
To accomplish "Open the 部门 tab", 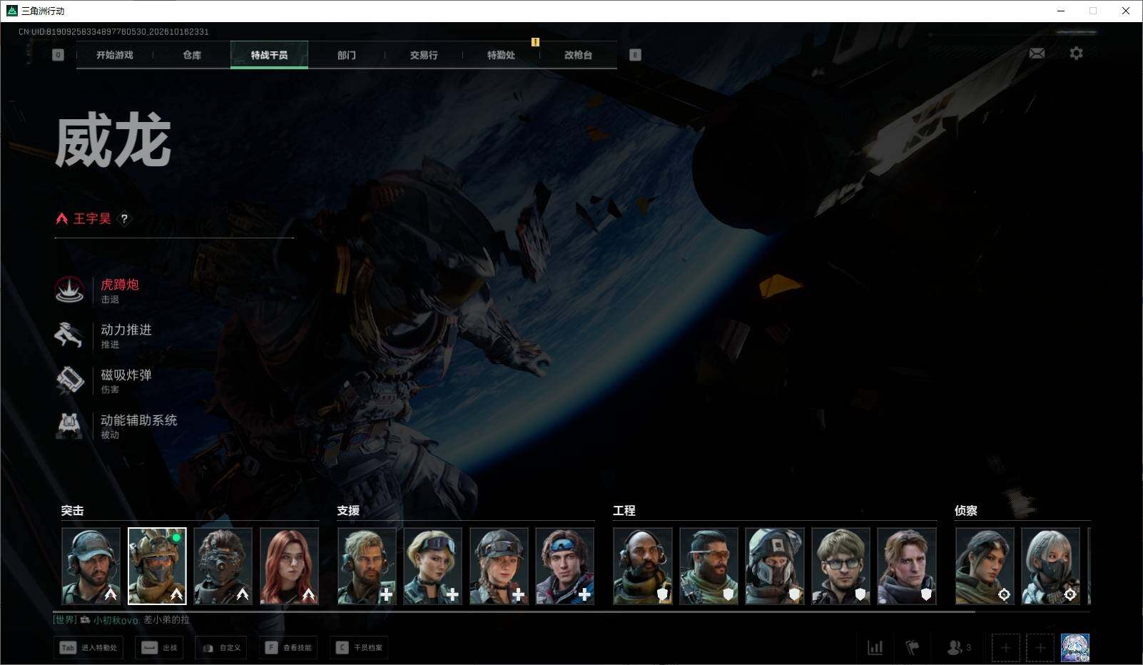I will (x=347, y=55).
